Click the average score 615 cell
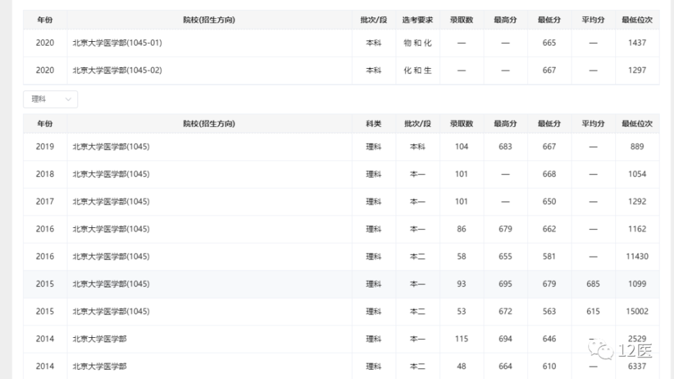The image size is (674, 379). [x=592, y=312]
